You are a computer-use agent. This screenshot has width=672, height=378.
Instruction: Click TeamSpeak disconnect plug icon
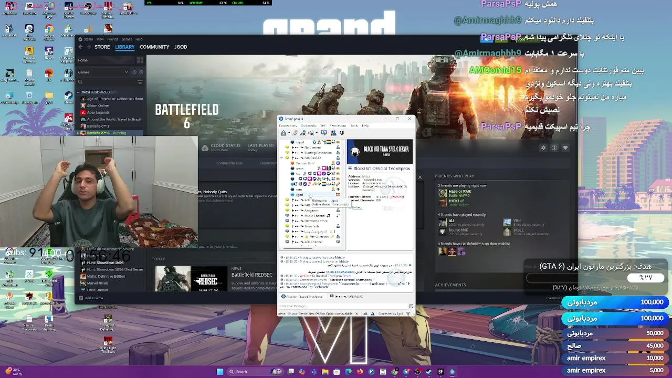(295, 133)
